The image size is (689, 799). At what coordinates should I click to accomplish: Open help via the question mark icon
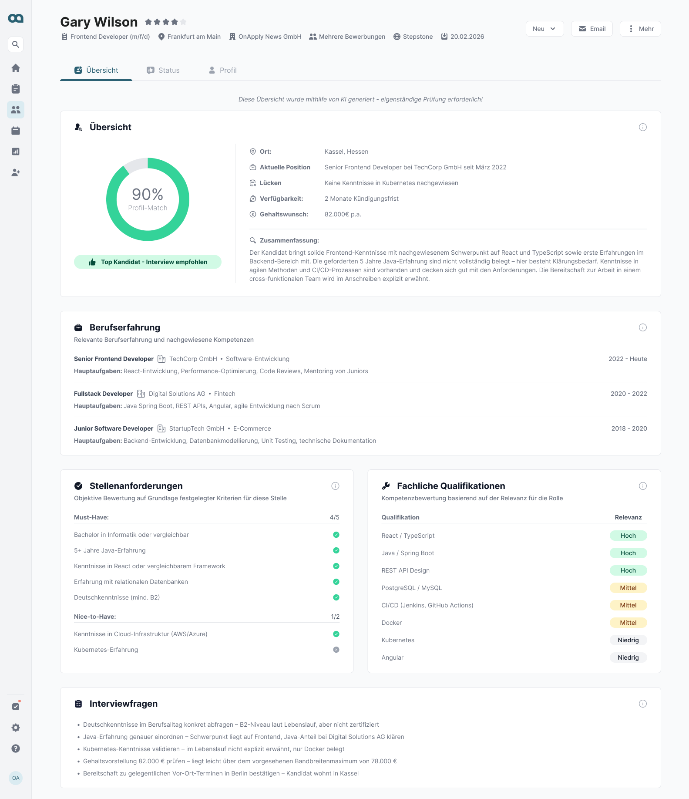[16, 748]
